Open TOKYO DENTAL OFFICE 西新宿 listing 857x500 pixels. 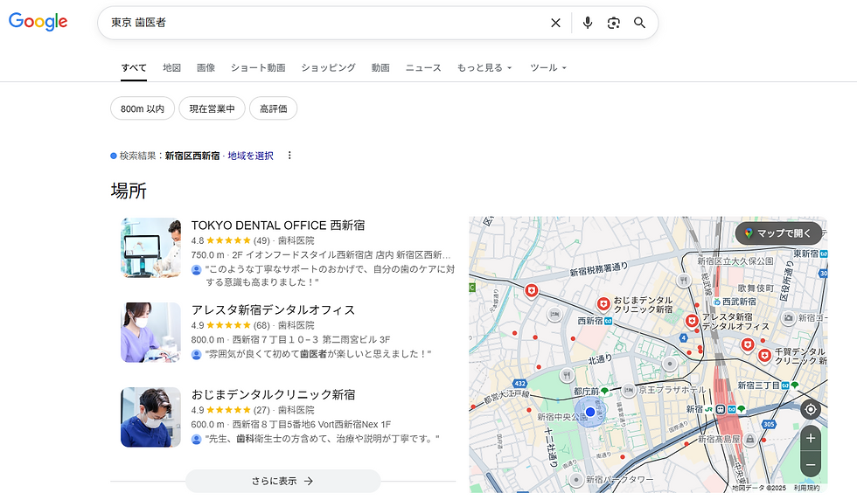[x=278, y=226]
